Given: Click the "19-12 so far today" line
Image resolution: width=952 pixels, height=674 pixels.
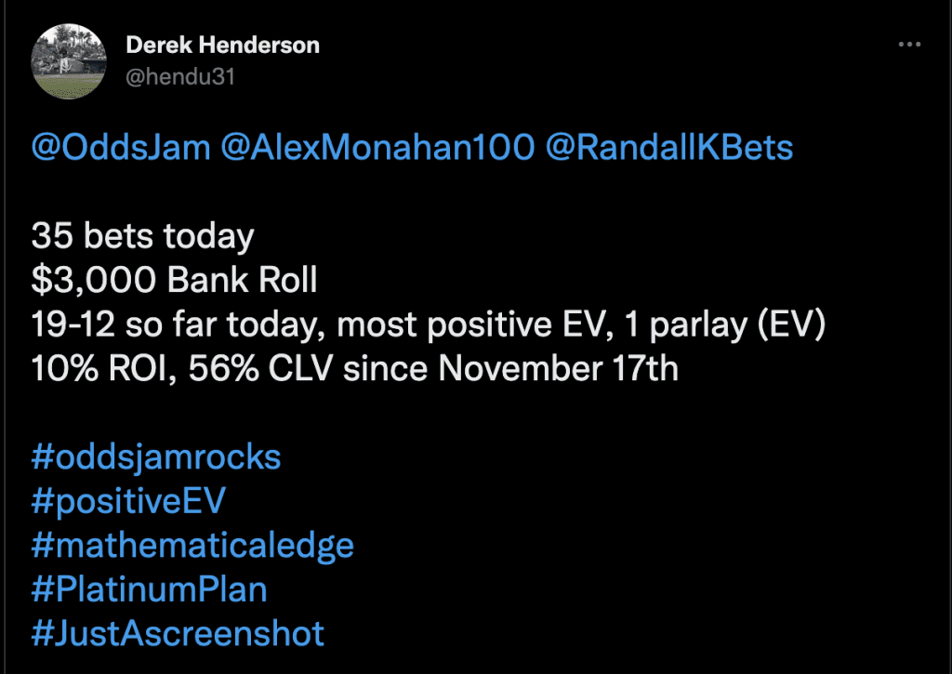Looking at the screenshot, I should coord(428,324).
